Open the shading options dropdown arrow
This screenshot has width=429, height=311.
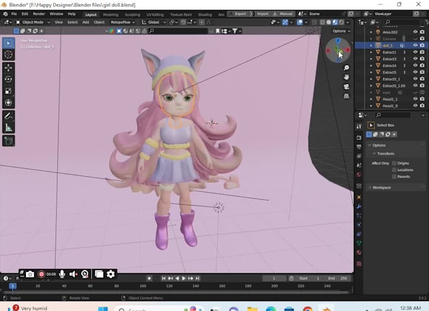click(x=348, y=22)
